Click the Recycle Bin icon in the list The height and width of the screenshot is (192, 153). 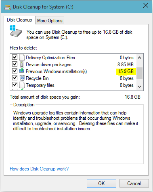[22, 78]
